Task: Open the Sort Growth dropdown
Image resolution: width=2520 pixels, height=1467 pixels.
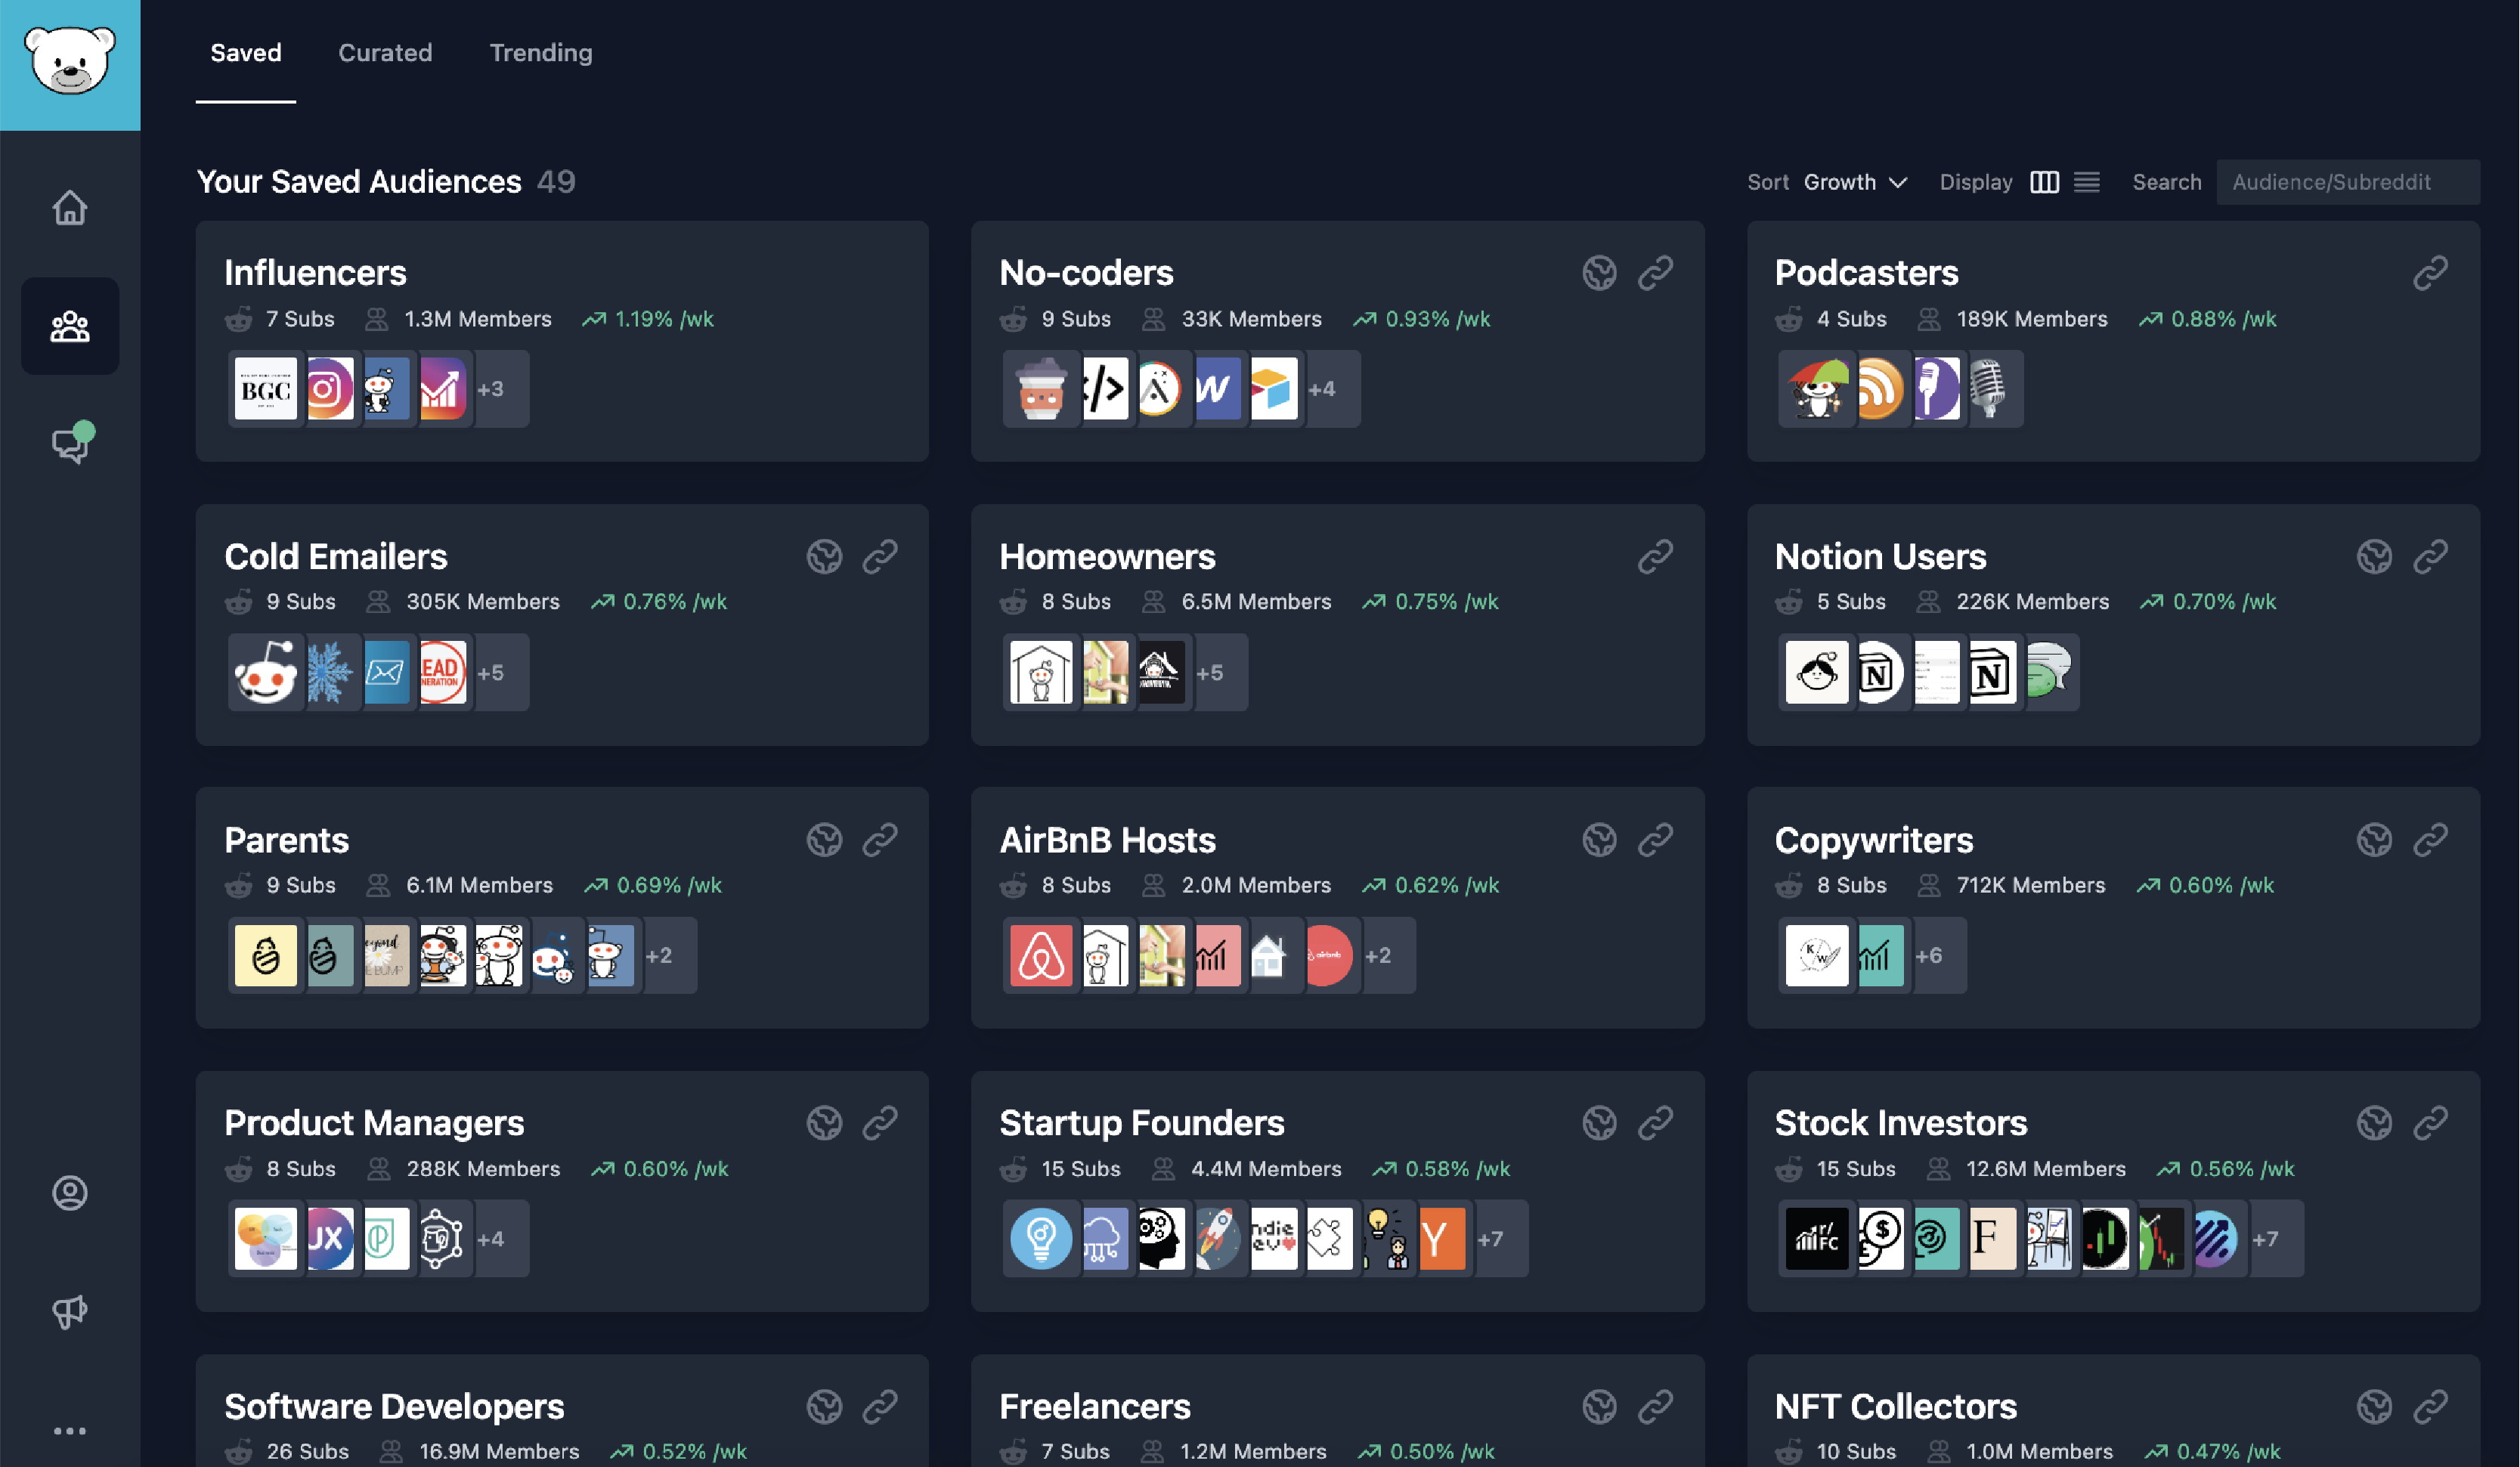Action: point(1855,182)
